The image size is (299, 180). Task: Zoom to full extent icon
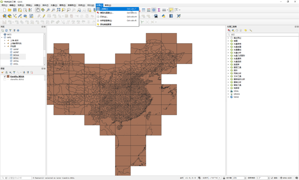(x=58, y=10)
